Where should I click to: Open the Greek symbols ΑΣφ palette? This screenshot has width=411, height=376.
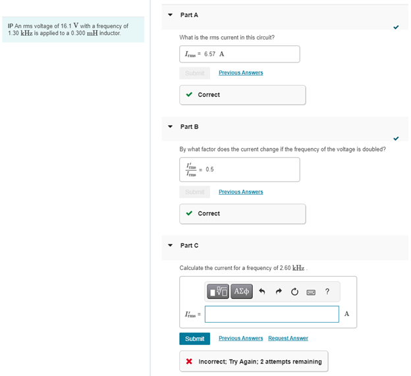click(242, 291)
